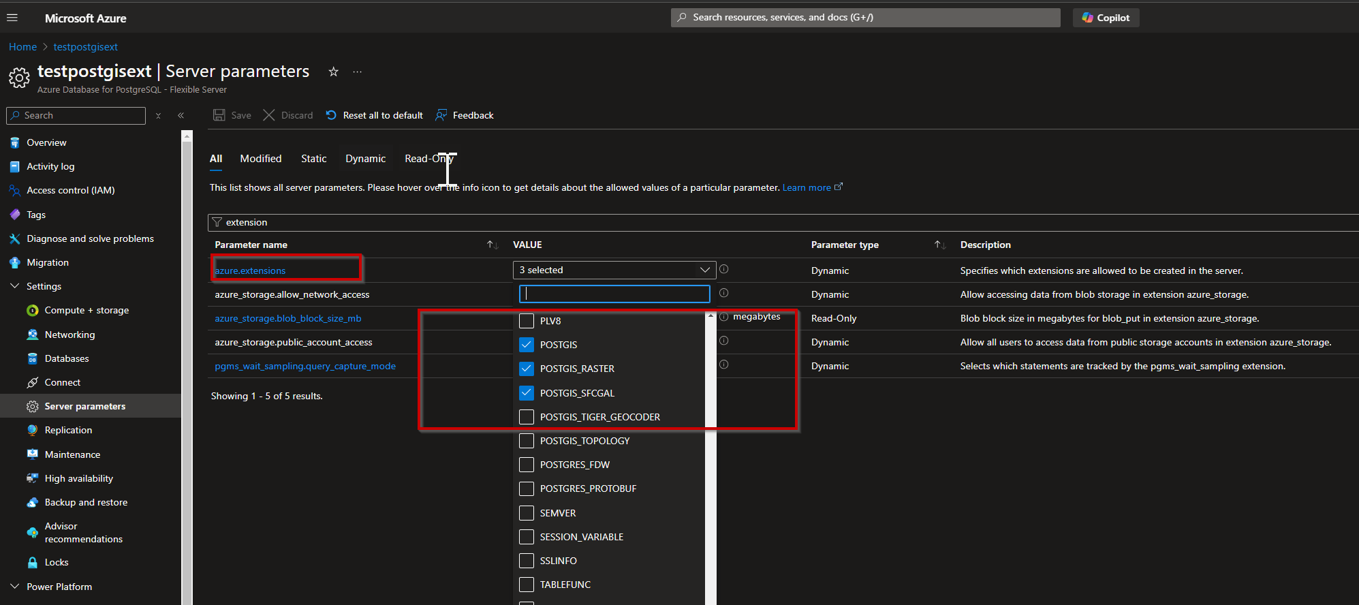This screenshot has height=605, width=1359.
Task: Uncheck the POSTGIS_SFCGAL checkbox
Action: point(527,393)
